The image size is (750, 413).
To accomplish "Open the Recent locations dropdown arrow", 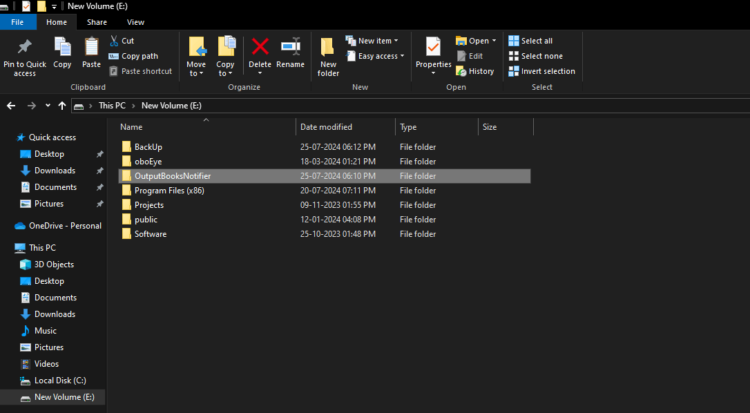I will 48,105.
